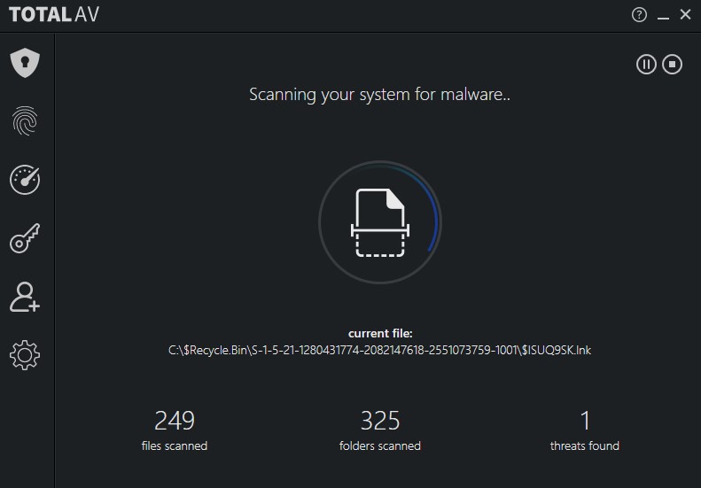Click the 1 threats found count
The image size is (701, 488).
pos(585,421)
